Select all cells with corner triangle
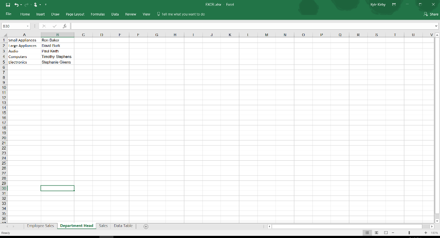The image size is (440, 238). (x=4, y=35)
